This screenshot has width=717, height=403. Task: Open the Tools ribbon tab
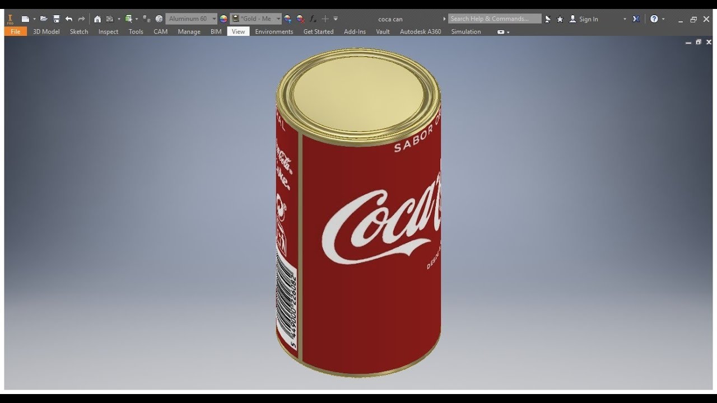coord(136,32)
